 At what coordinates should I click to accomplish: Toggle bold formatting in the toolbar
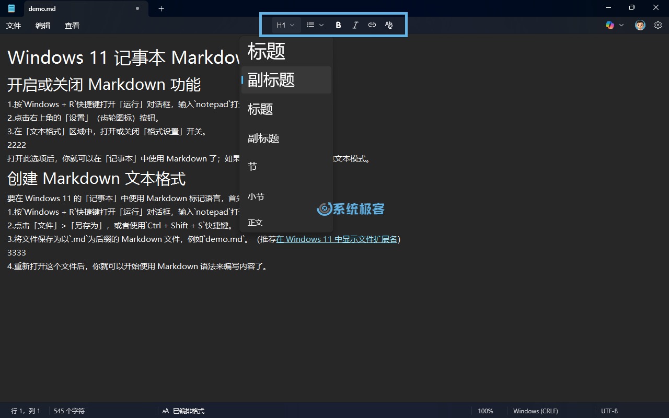[x=338, y=25]
